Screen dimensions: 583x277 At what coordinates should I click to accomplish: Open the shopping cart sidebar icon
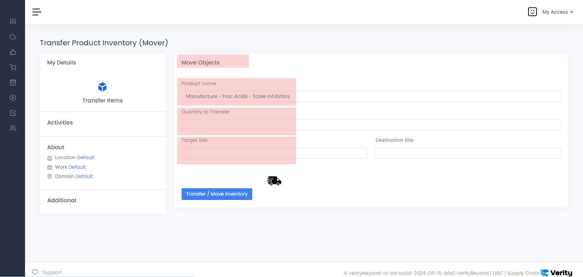pos(13,67)
